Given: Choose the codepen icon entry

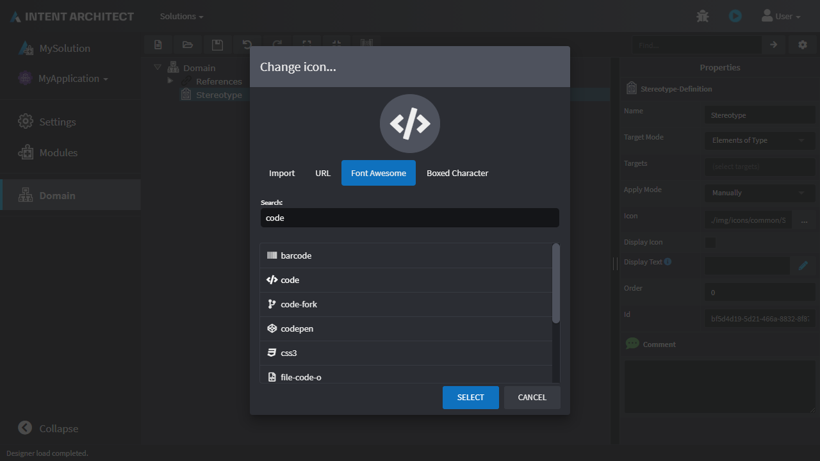Looking at the screenshot, I should coord(406,328).
